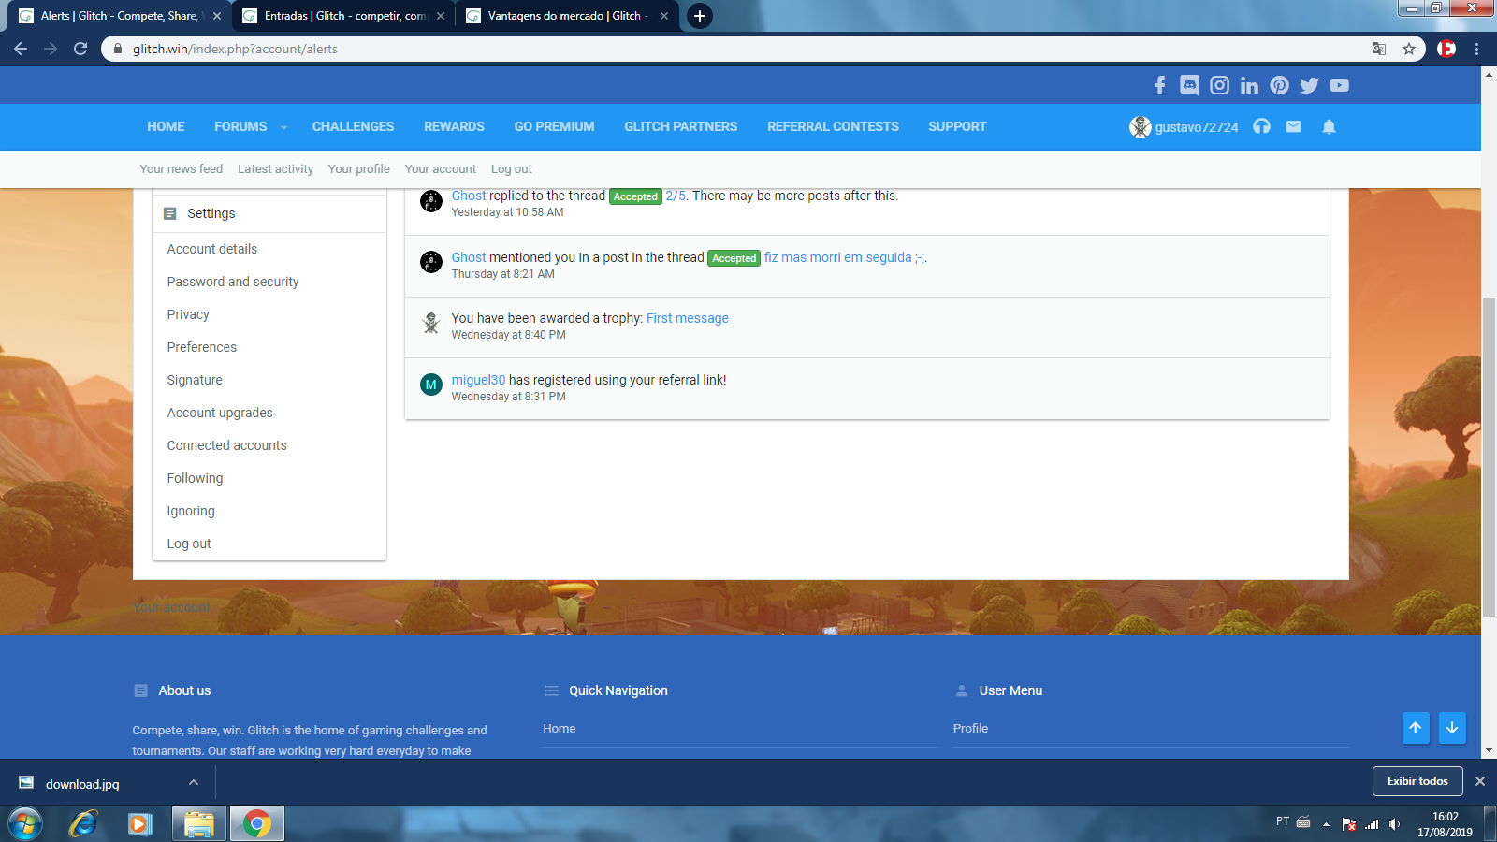This screenshot has height=842, width=1497.
Task: Expand the Forums dropdown arrow
Action: click(x=283, y=127)
